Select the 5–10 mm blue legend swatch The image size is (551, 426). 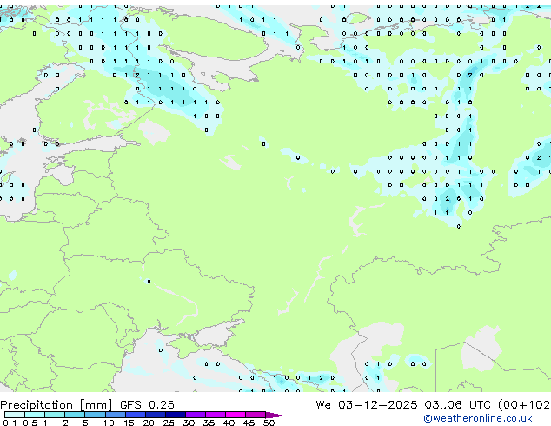95,415
